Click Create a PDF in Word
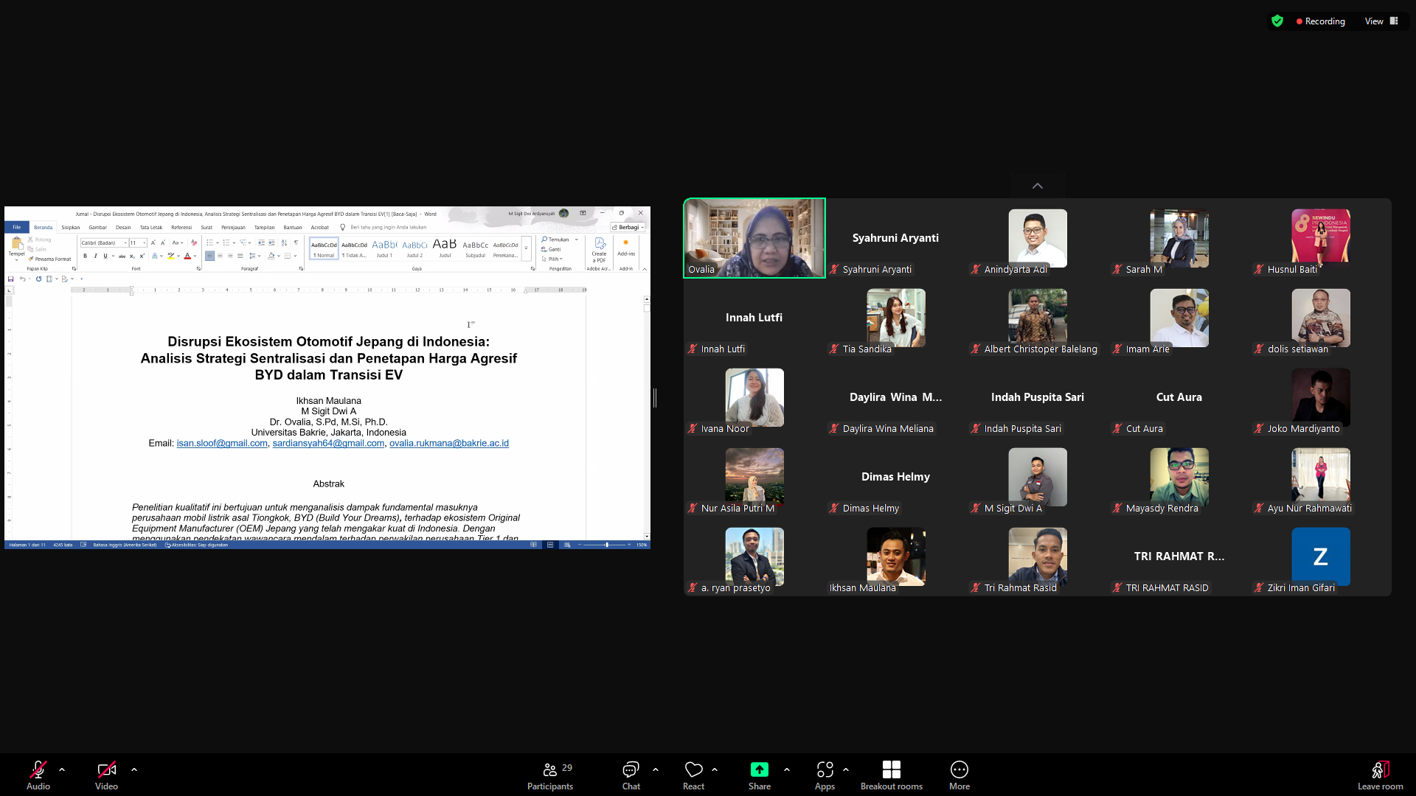Screen dimensions: 1416x796 click(599, 249)
